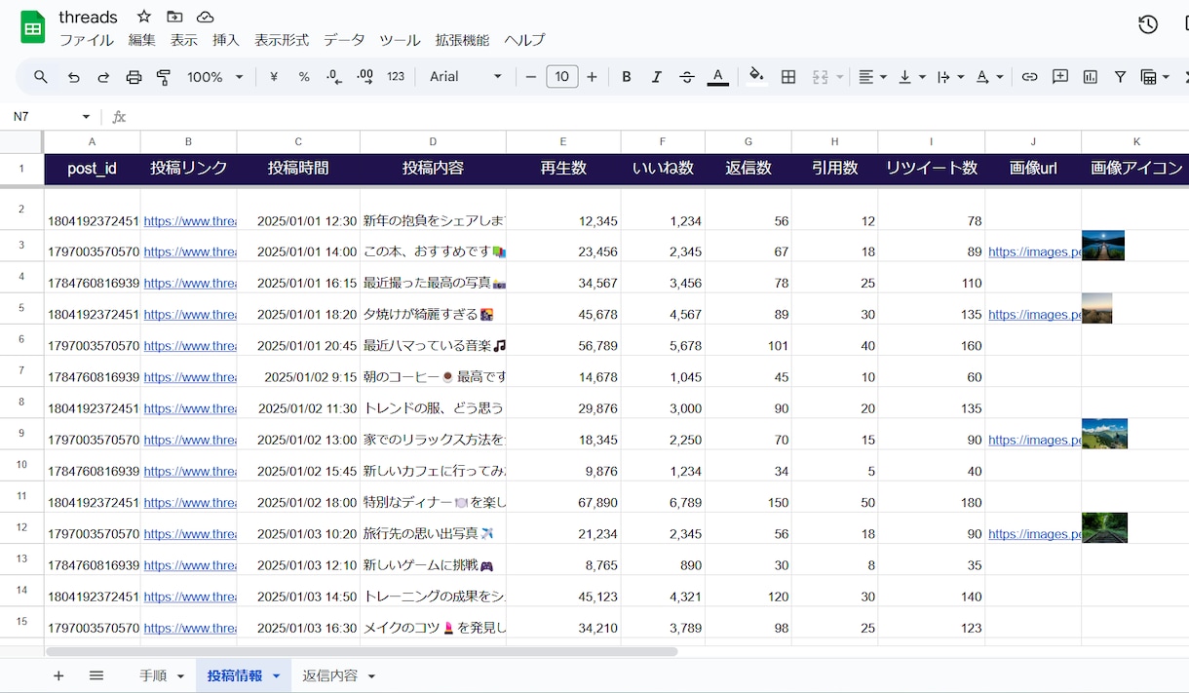The height and width of the screenshot is (693, 1189).
Task: Increase decimal places
Action: tap(365, 77)
